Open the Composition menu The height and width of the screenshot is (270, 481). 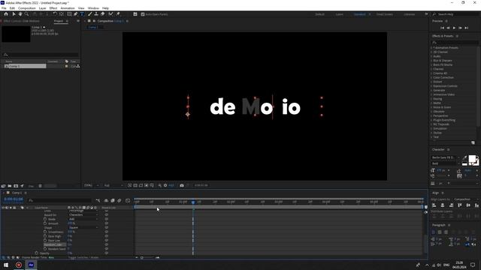pos(27,8)
